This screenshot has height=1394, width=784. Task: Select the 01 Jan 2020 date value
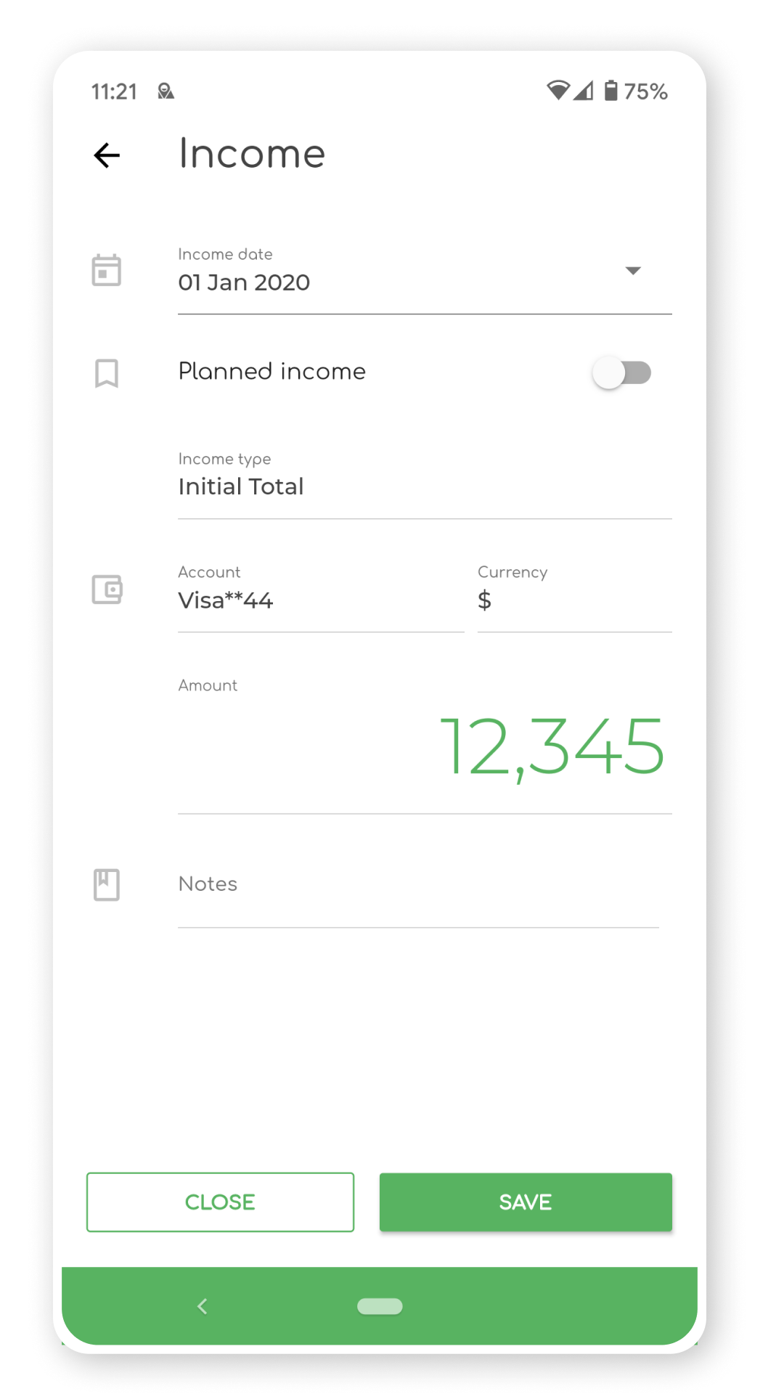244,282
